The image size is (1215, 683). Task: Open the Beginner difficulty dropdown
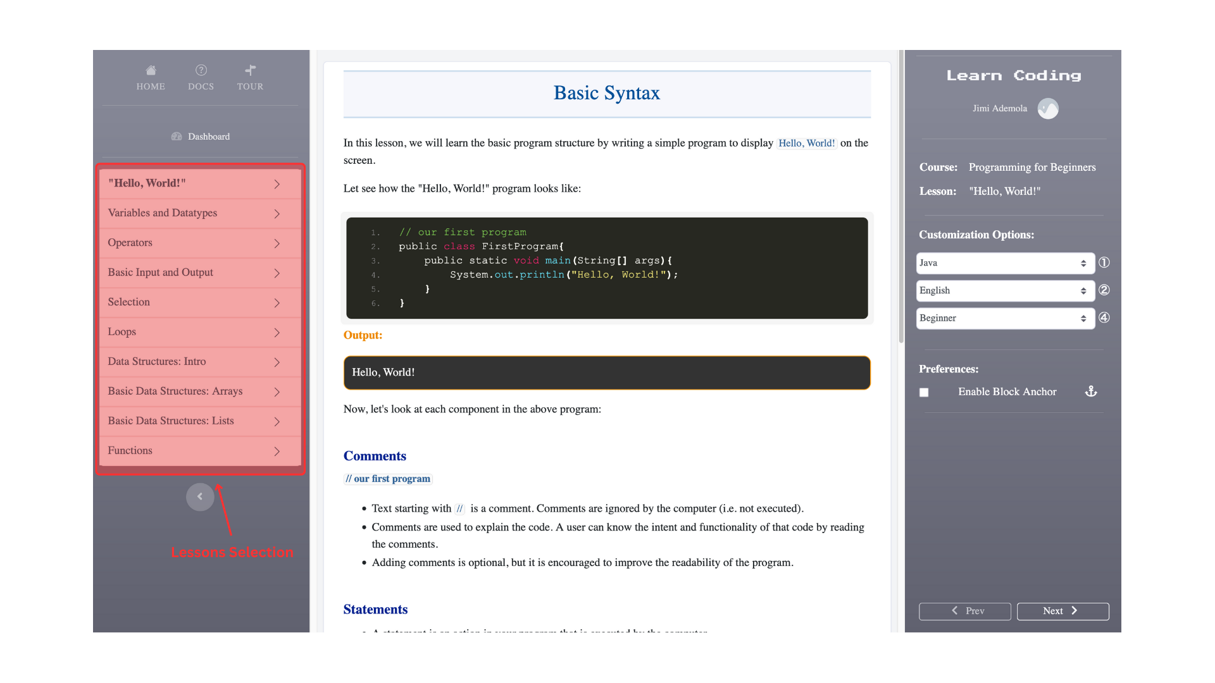[x=1005, y=318]
